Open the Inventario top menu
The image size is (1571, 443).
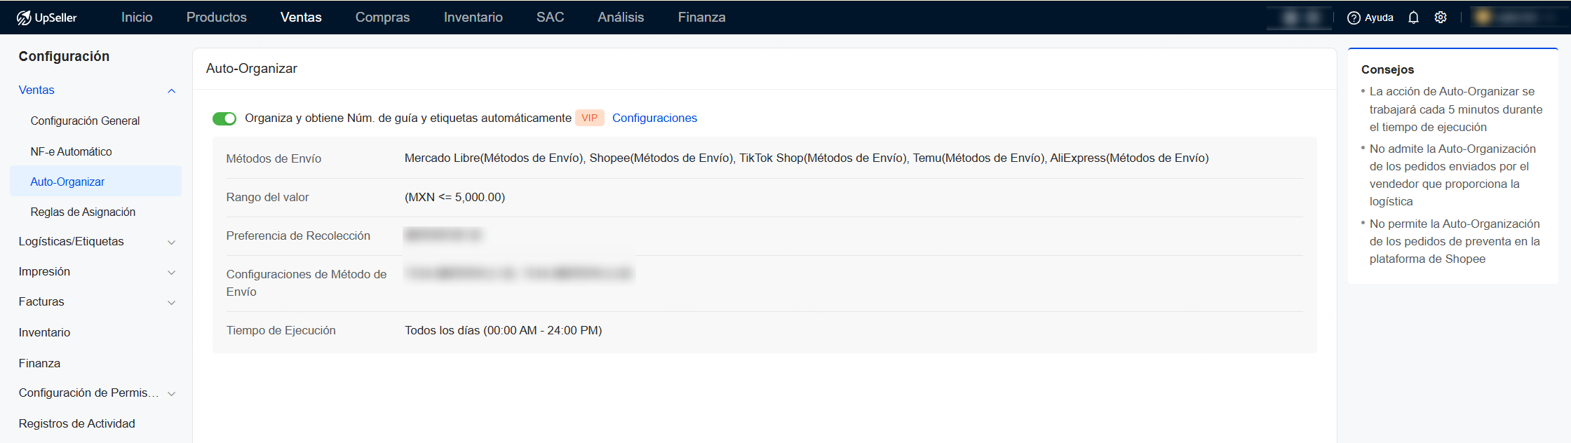[473, 18]
